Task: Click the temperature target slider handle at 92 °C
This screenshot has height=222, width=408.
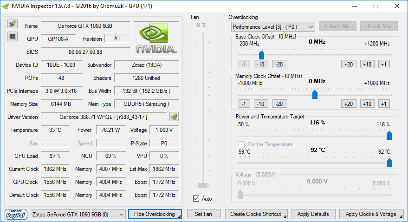Action: point(389,163)
